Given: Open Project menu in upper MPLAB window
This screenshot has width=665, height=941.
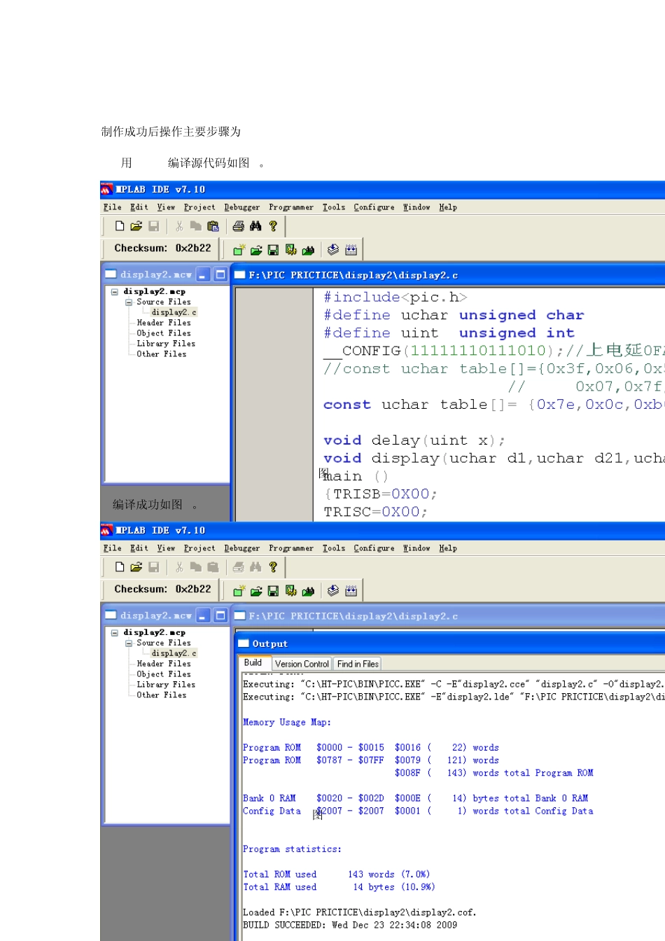Looking at the screenshot, I should [x=199, y=207].
